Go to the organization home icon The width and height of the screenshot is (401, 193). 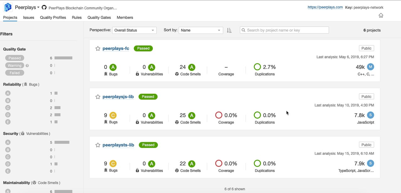tap(381, 15)
